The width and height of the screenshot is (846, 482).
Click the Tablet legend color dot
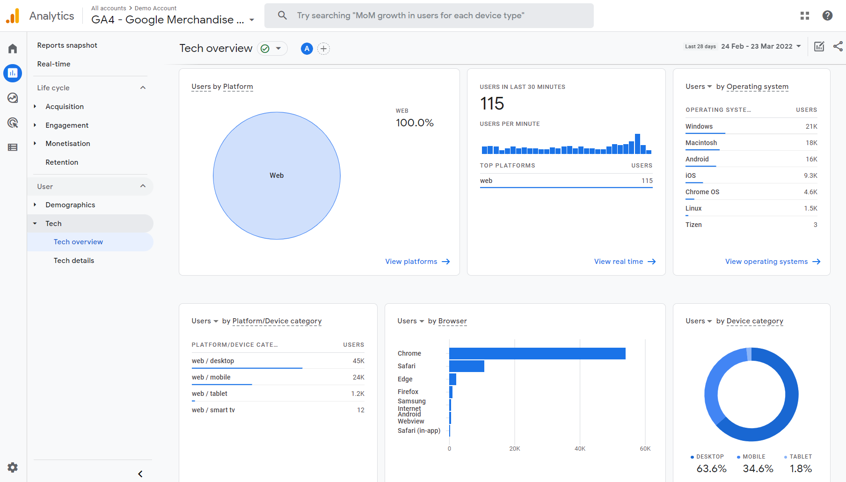click(x=786, y=457)
